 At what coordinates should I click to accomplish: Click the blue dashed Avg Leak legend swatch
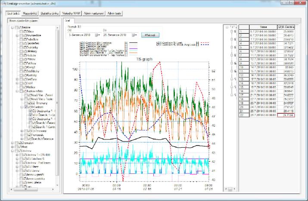click(204, 45)
